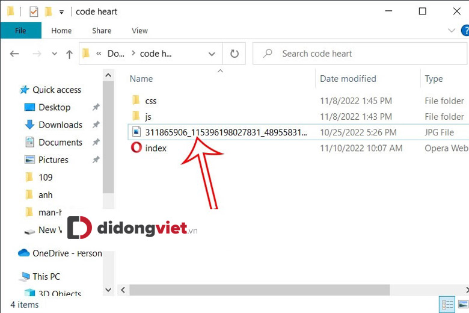Switch to the View ribbon tab
The width and height of the screenshot is (469, 313).
point(139,31)
